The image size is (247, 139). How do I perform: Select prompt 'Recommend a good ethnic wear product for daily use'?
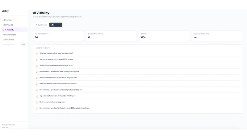(x=59, y=72)
